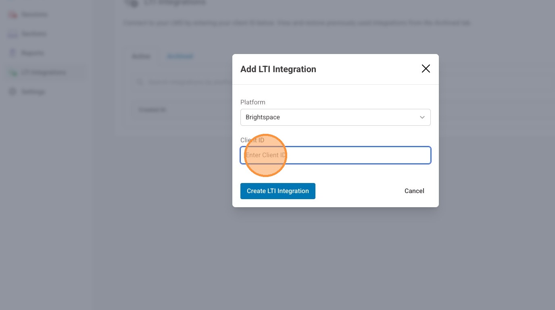Image resolution: width=555 pixels, height=310 pixels.
Task: Close the Add LTI Integration dialog
Action: tap(426, 69)
